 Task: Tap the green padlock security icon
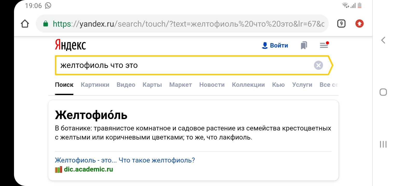point(46,24)
